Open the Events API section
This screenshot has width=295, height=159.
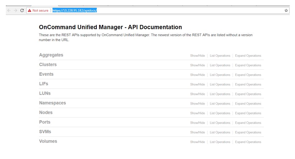[x=46, y=74]
